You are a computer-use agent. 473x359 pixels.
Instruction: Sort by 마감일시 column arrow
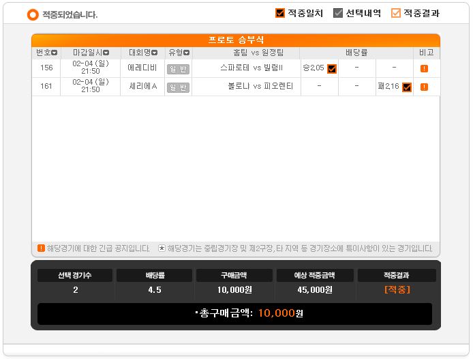[106, 53]
